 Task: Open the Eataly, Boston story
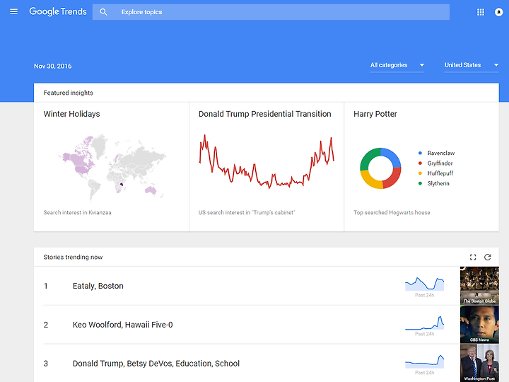[x=98, y=286]
